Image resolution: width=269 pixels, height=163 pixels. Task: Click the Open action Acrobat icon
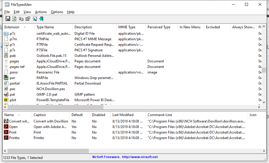[x=6, y=127]
